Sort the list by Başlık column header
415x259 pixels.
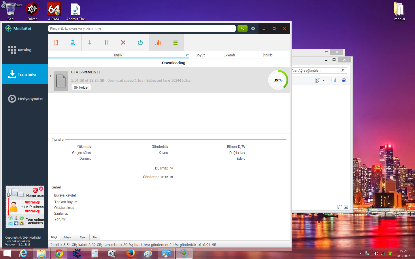(x=118, y=55)
